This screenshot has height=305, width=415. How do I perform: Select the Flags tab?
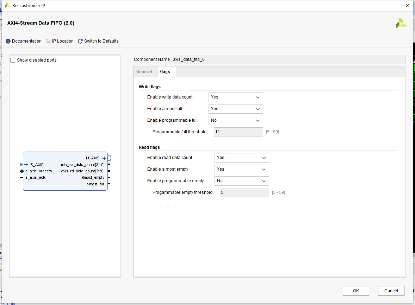(165, 72)
